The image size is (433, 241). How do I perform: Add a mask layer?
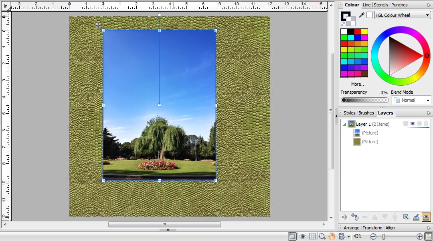(354, 217)
